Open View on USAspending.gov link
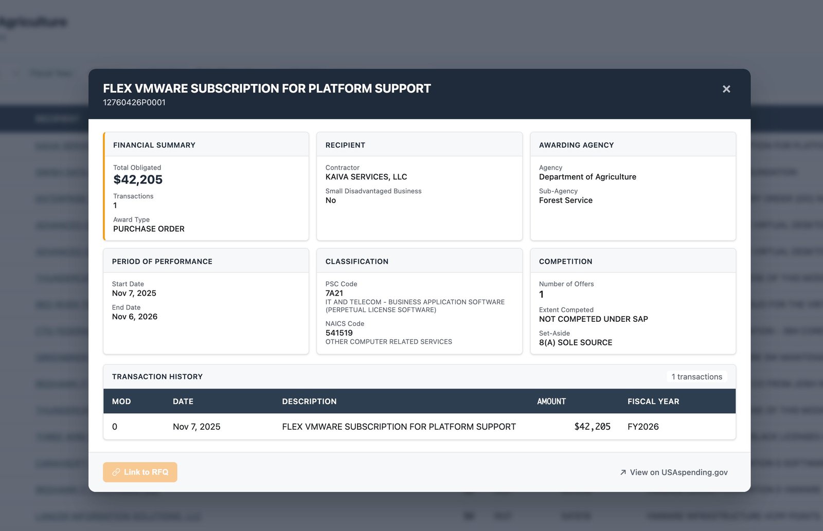The image size is (823, 531). (674, 472)
